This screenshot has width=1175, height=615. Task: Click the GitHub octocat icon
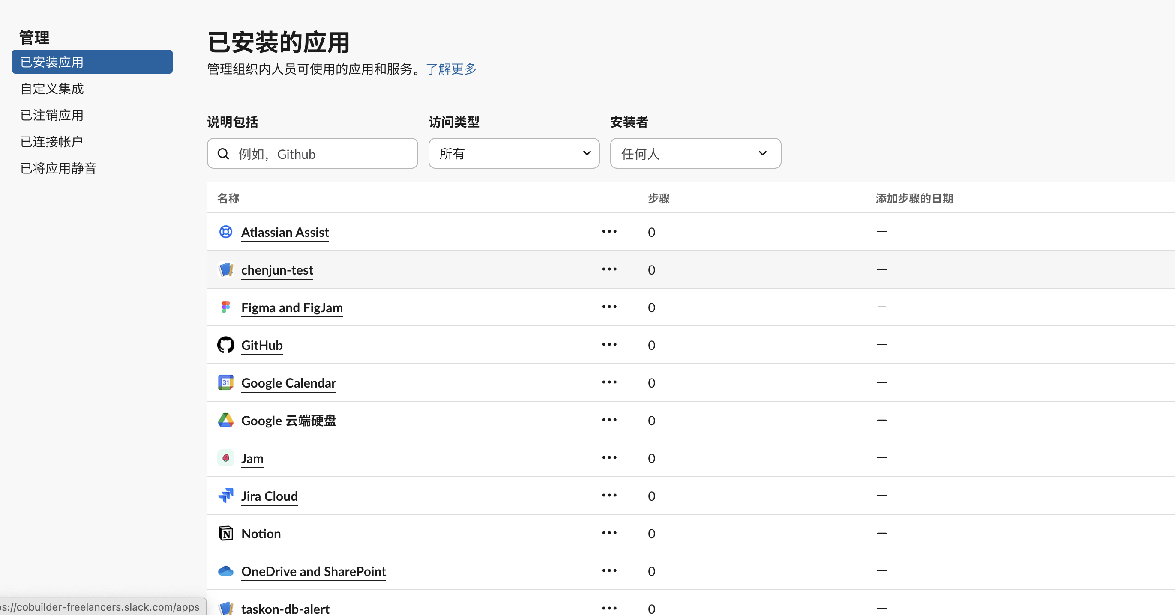225,345
